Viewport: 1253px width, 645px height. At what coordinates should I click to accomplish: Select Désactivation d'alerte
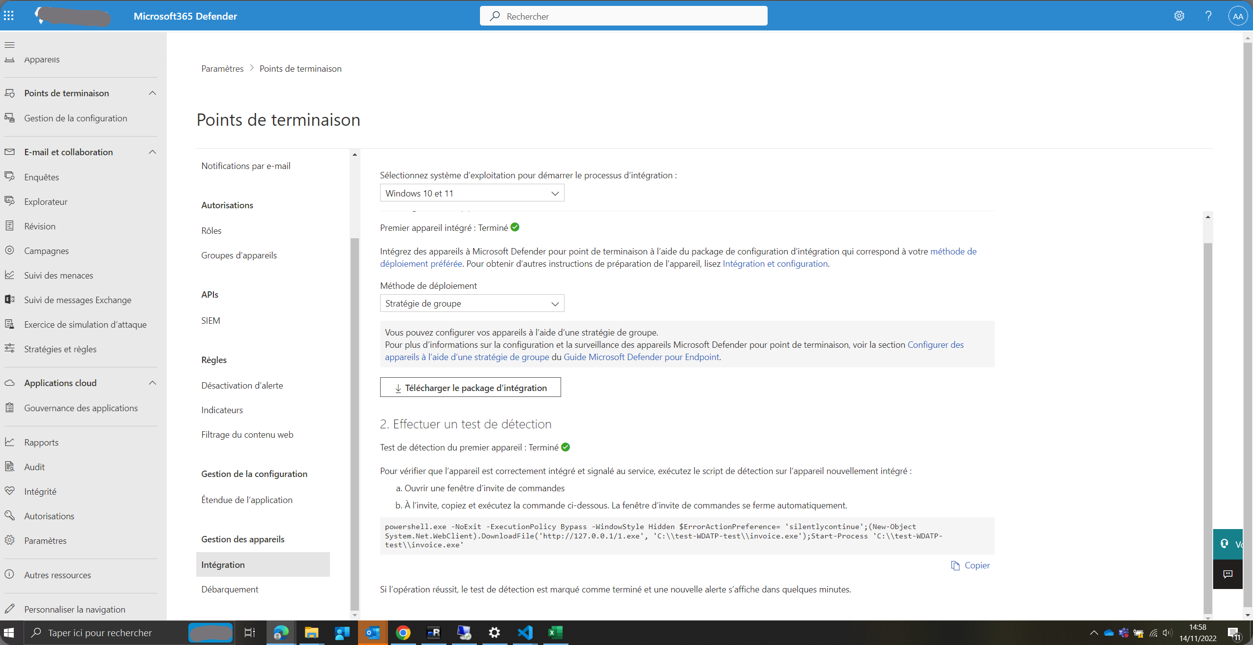click(242, 385)
